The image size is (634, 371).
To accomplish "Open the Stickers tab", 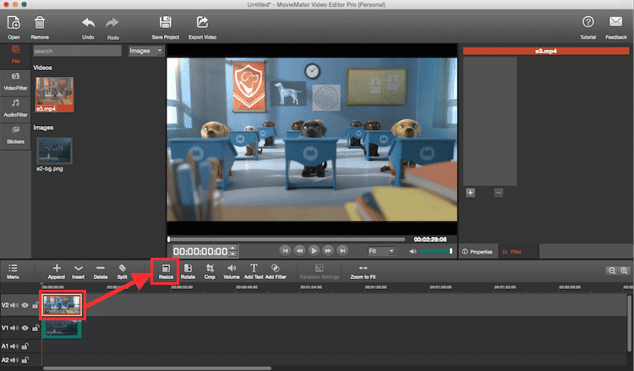I will point(15,135).
